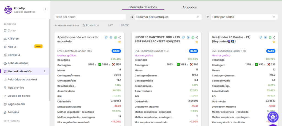282x126 pixels.
Task: Share second robot via Telegram icon
Action: click(x=188, y=37)
